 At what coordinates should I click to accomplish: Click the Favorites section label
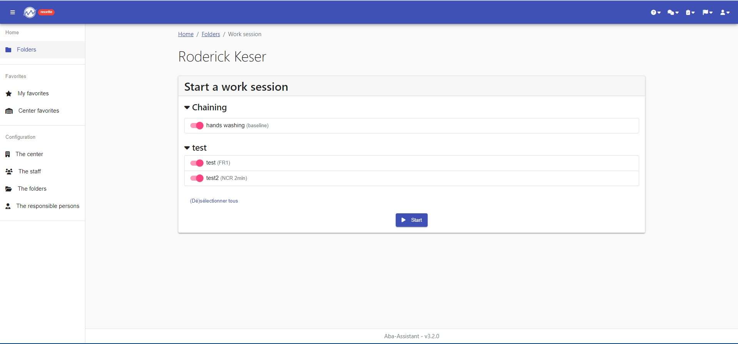(x=16, y=76)
